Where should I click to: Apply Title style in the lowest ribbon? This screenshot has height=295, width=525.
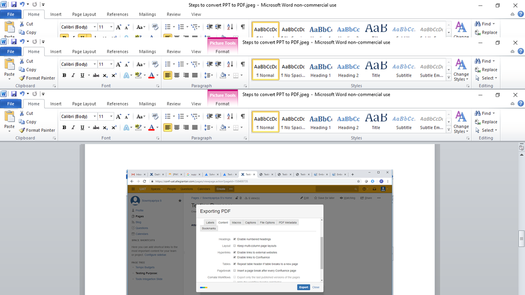tap(376, 122)
